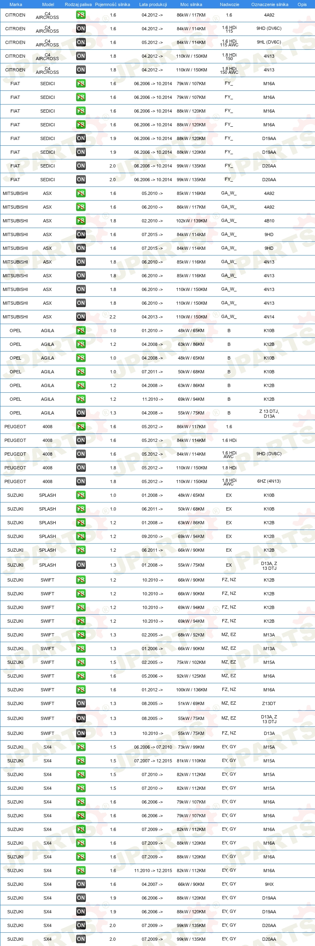The width and height of the screenshot is (315, 946).
Task: Click diesel ON icon in Suzuki SX4 9HX row
Action: click(81, 884)
